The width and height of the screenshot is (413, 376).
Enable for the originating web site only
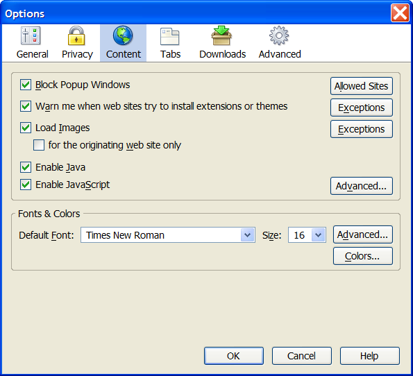tap(39, 145)
